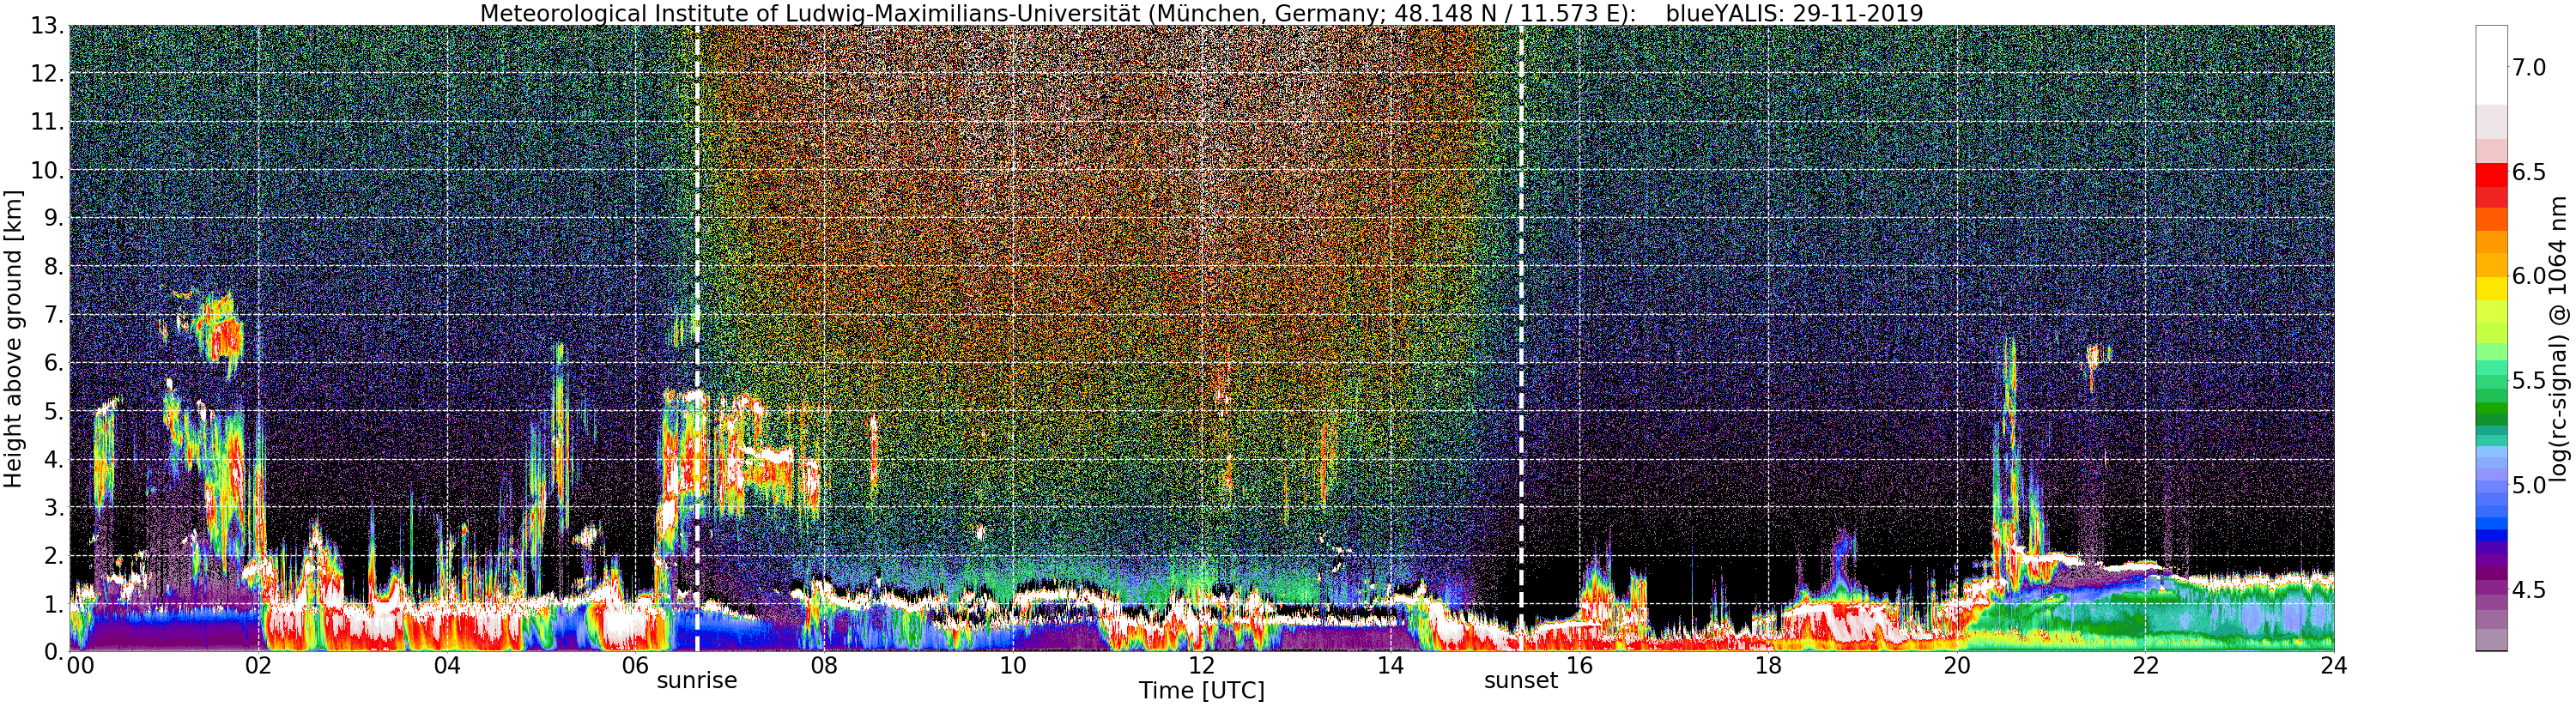Click the colorbar tick label '6.0'
Image resolution: width=2576 pixels, height=707 pixels.
pos(2528,277)
